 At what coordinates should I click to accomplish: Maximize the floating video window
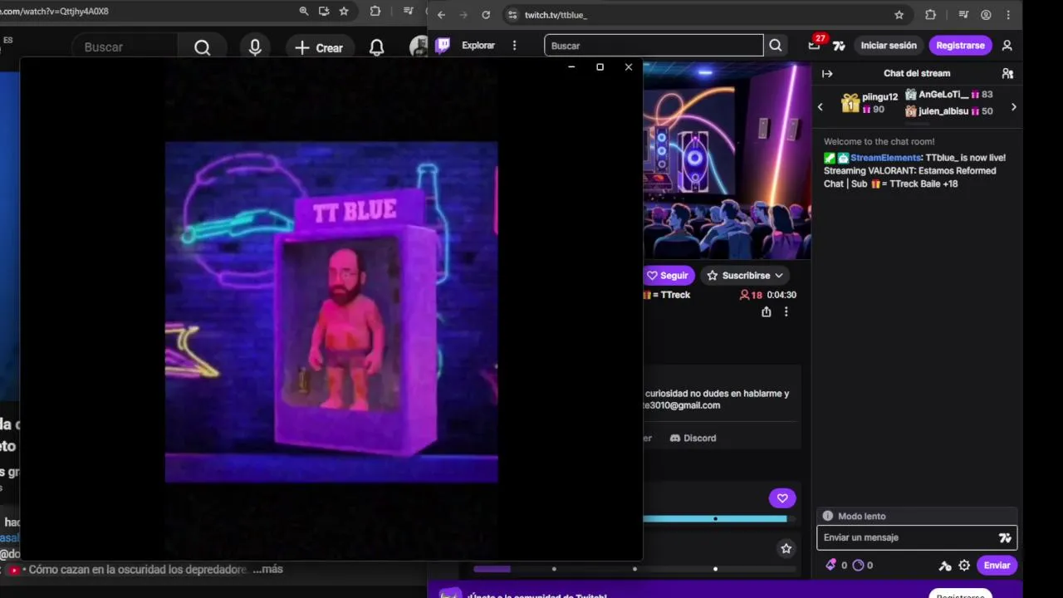point(600,67)
